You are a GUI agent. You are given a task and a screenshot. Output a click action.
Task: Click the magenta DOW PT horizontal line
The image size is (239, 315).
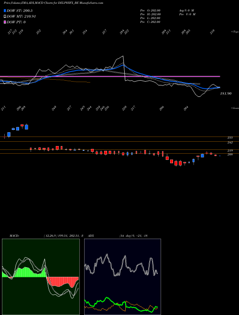110,76
